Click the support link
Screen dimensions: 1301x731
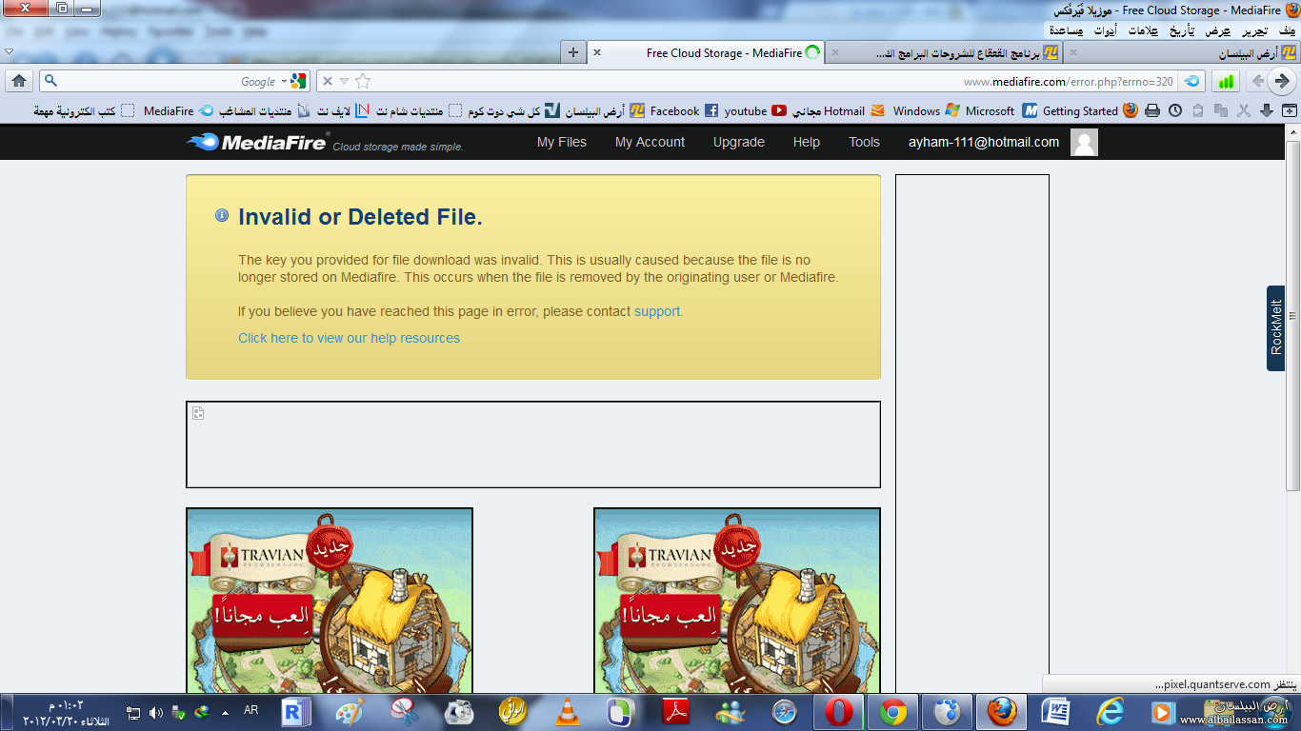pyautogui.click(x=657, y=311)
